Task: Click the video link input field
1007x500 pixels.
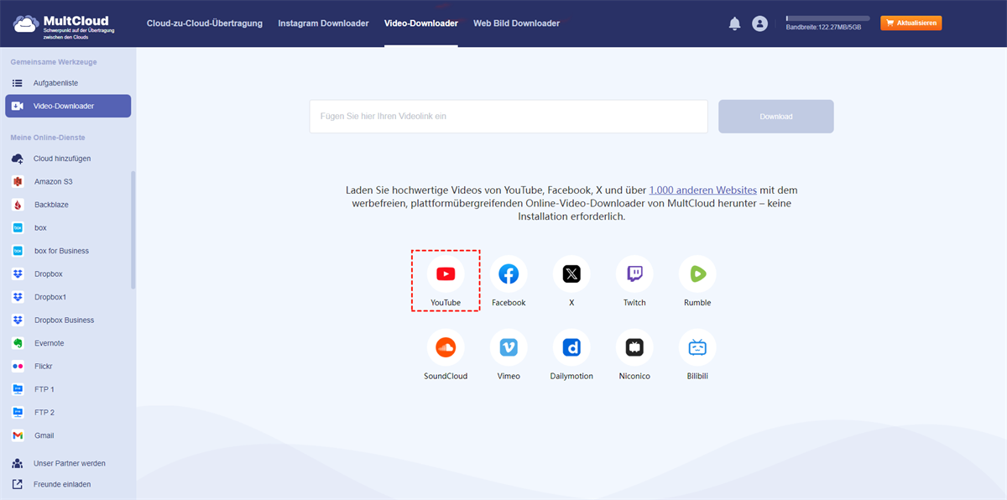Action: pyautogui.click(x=508, y=117)
